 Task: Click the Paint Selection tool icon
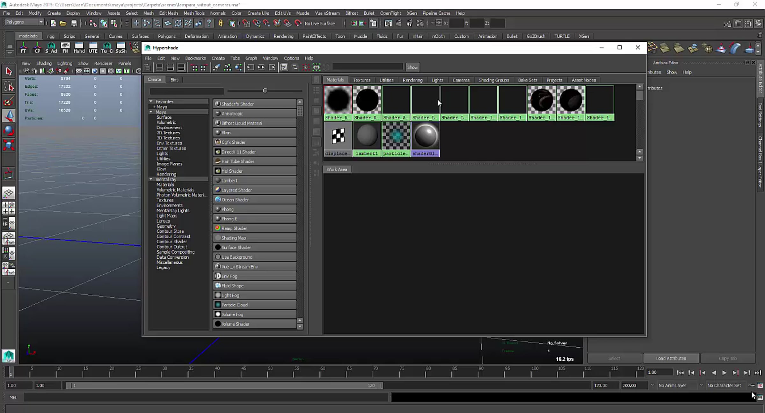pos(9,101)
